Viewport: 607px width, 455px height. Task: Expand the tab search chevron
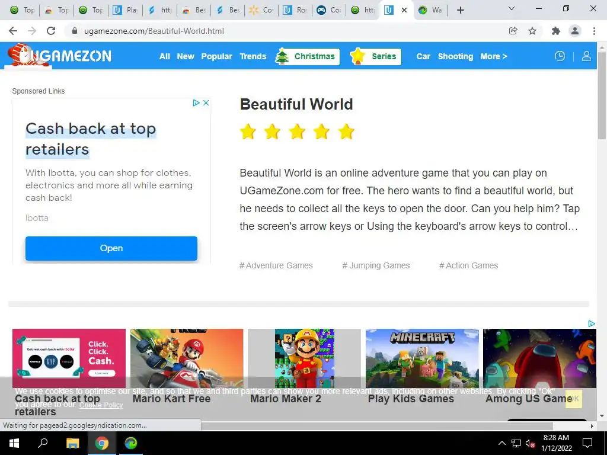tap(512, 8)
